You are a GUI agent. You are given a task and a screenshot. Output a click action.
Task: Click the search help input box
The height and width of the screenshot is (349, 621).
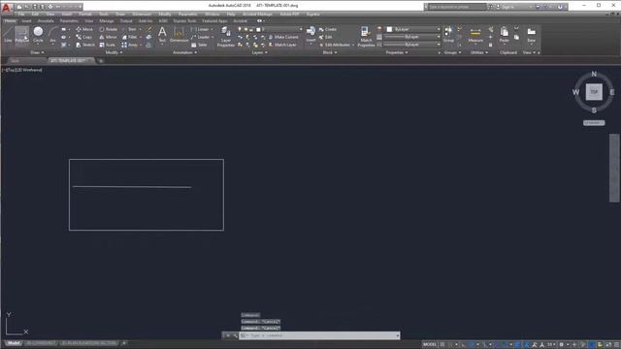[457, 7]
